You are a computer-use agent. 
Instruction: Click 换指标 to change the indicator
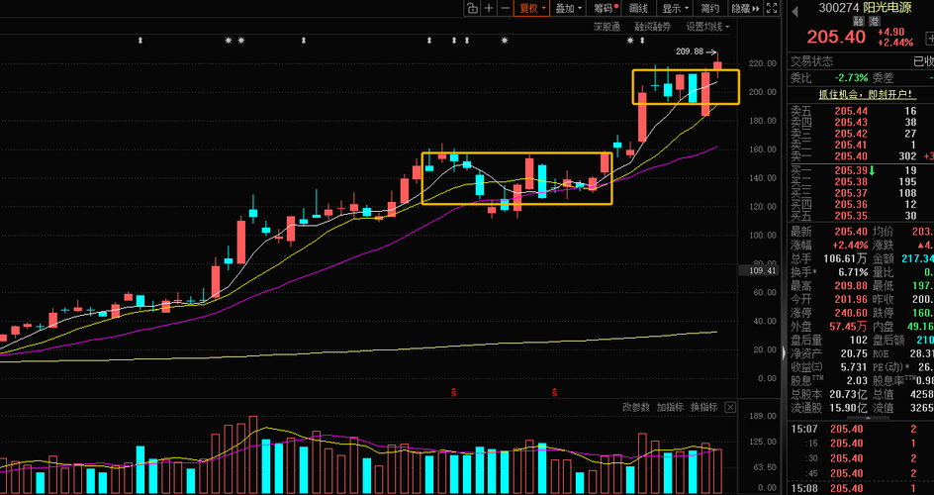pos(704,408)
